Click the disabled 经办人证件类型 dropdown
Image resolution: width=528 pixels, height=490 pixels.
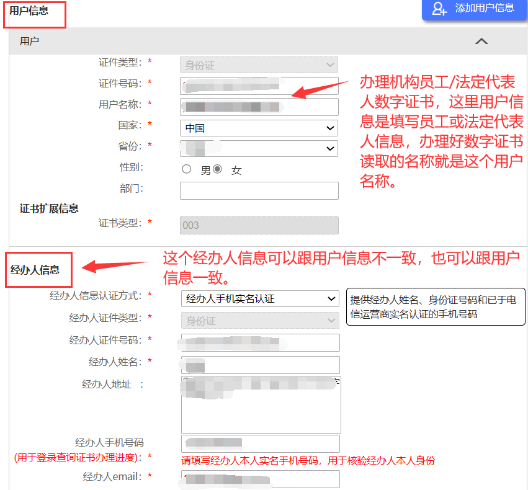click(x=260, y=321)
